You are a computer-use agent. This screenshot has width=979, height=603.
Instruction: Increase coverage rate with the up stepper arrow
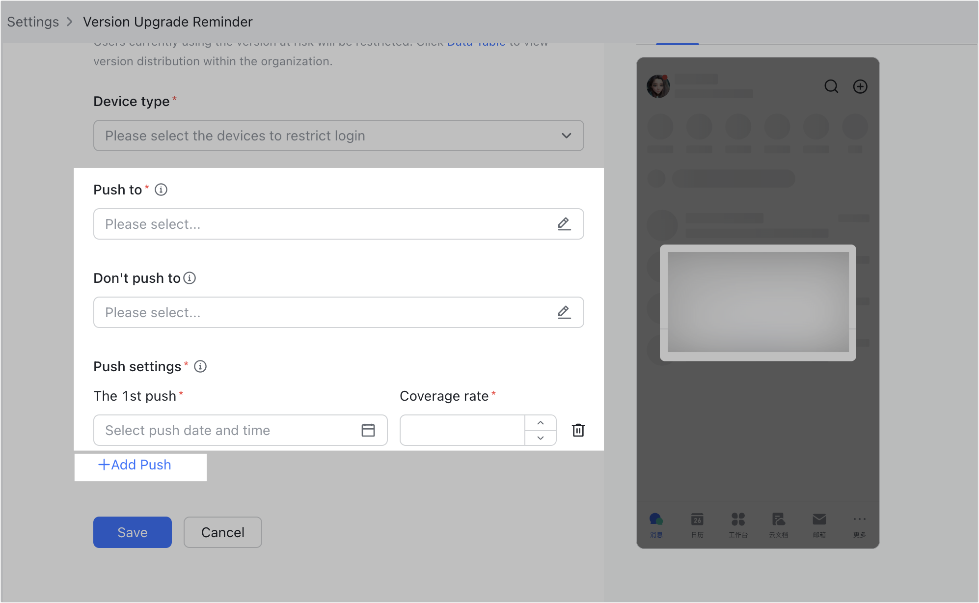[540, 423]
